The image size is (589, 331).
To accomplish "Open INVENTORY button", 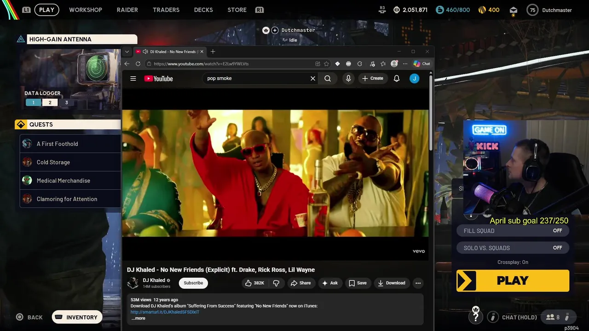I will coord(77,317).
